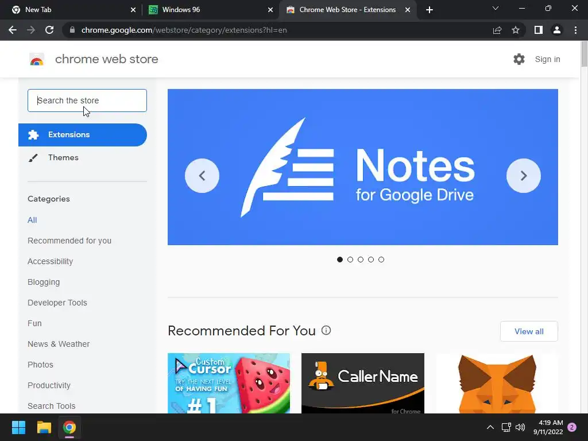Reload the current page
The height and width of the screenshot is (441, 588).
49,30
